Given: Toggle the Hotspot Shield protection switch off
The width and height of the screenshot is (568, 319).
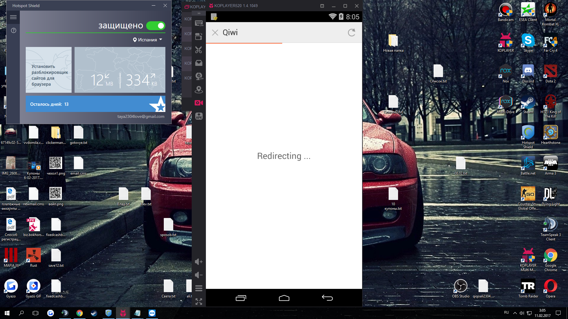Looking at the screenshot, I should 156,26.
